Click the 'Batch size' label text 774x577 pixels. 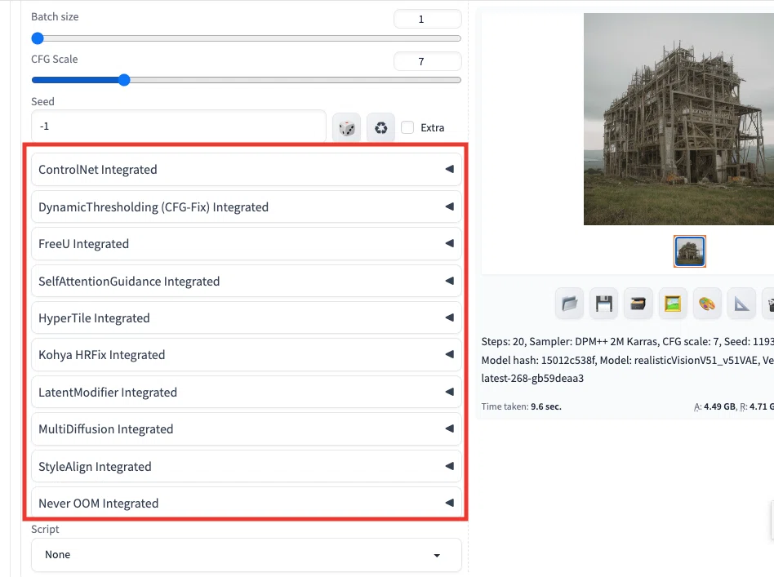[x=55, y=17]
